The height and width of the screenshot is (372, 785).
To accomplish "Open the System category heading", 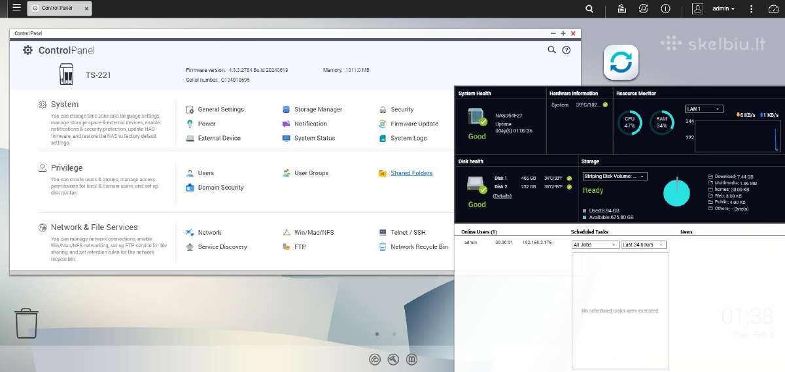I will pos(65,105).
